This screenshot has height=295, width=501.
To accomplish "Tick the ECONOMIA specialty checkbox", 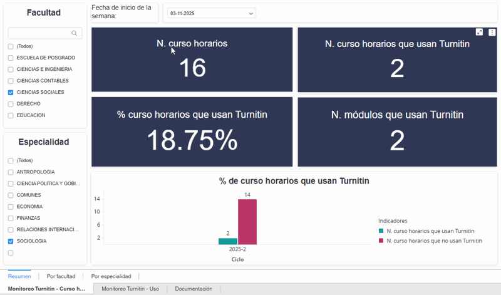I will coord(11,207).
